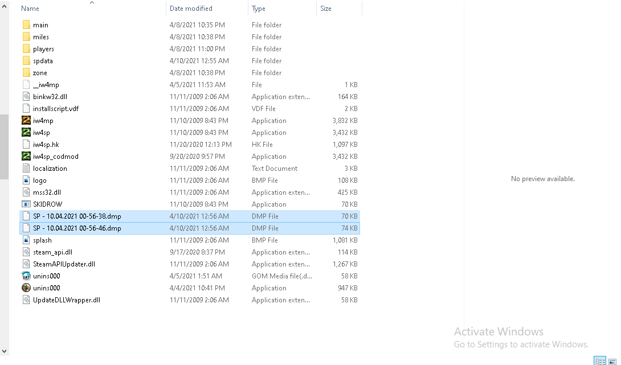
Task: Click the '3,832 KB' size of iw4mp
Action: 345,120
